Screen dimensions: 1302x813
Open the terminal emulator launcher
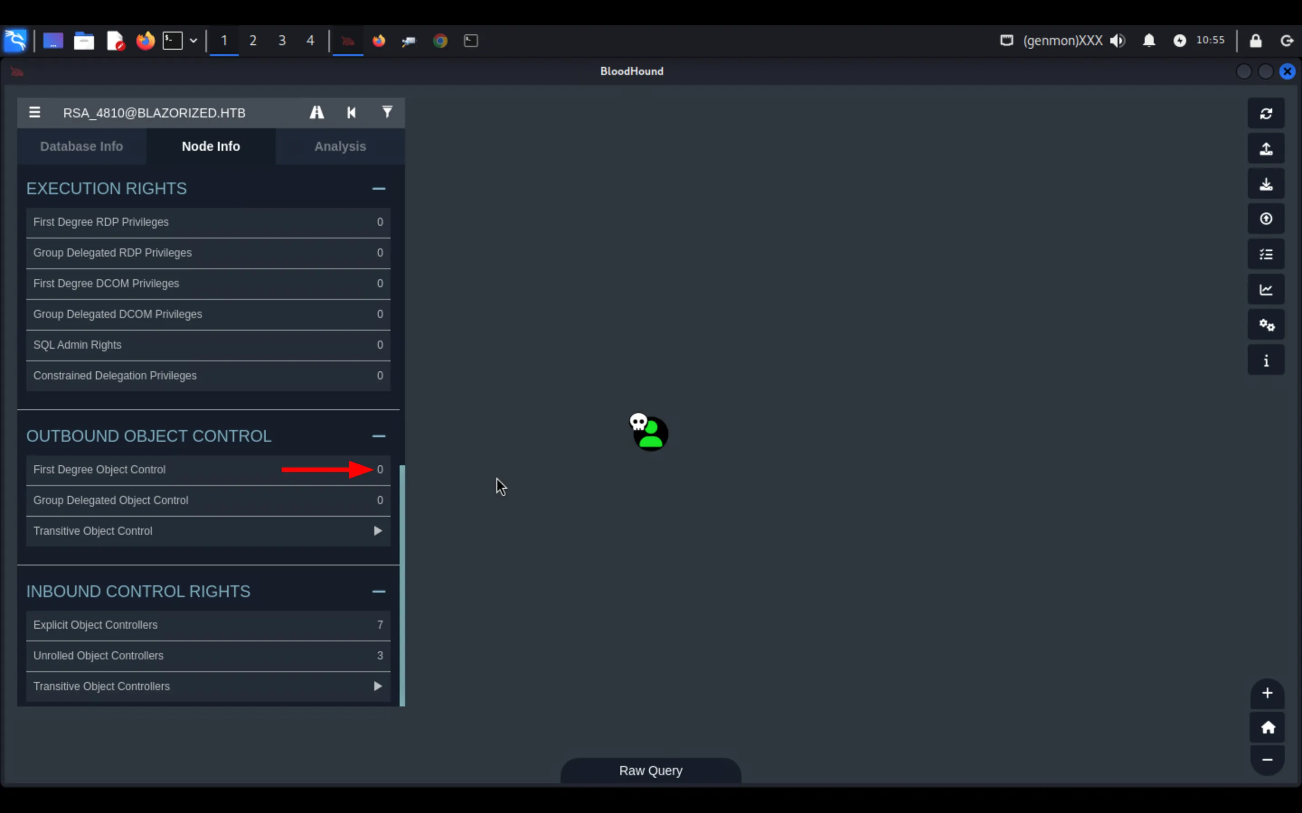pyautogui.click(x=173, y=40)
